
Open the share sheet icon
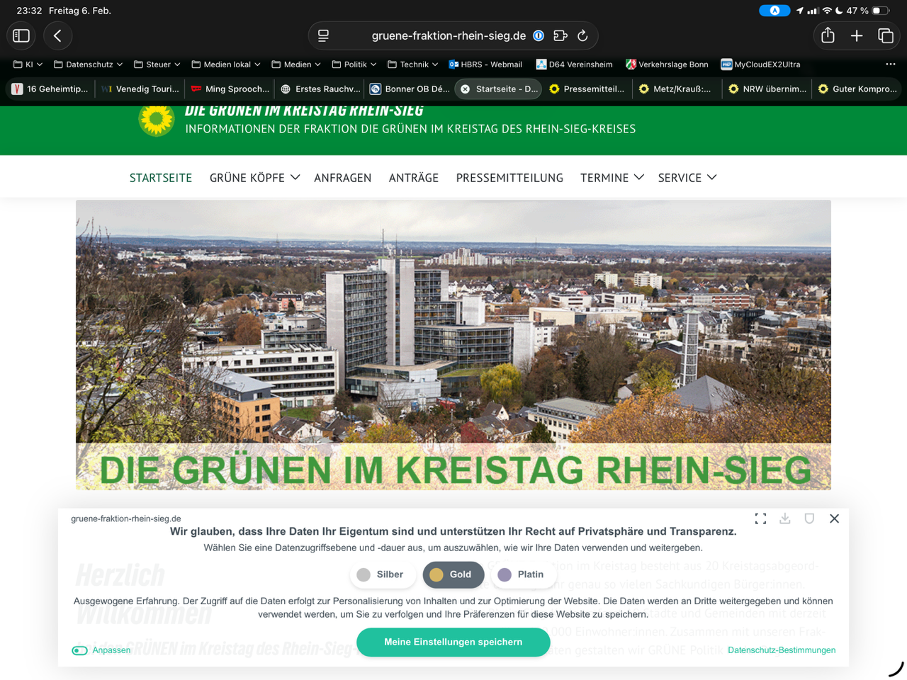point(828,35)
